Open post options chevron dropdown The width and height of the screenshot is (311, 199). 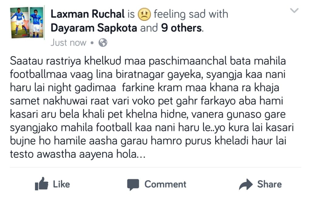coord(294,11)
